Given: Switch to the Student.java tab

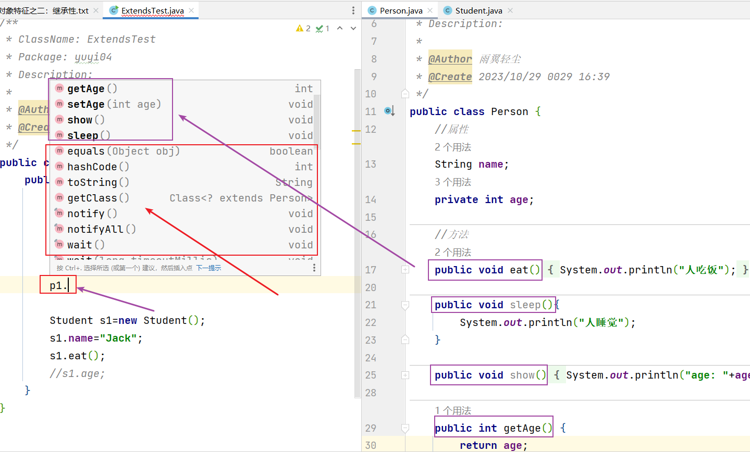Looking at the screenshot, I should [478, 10].
